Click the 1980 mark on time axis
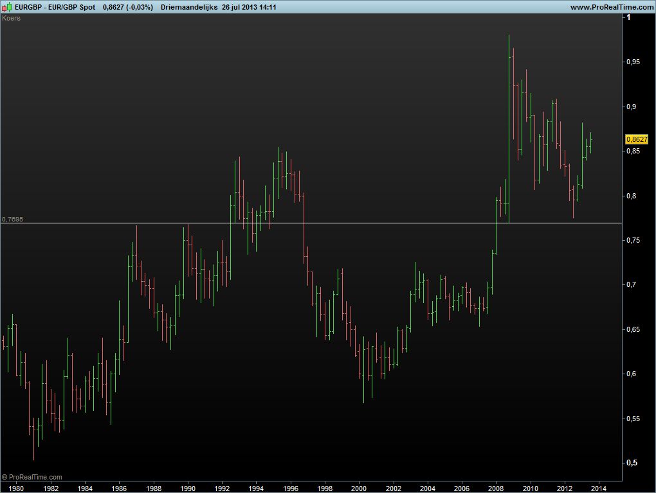Viewport: 656px width, 493px height. (16, 488)
